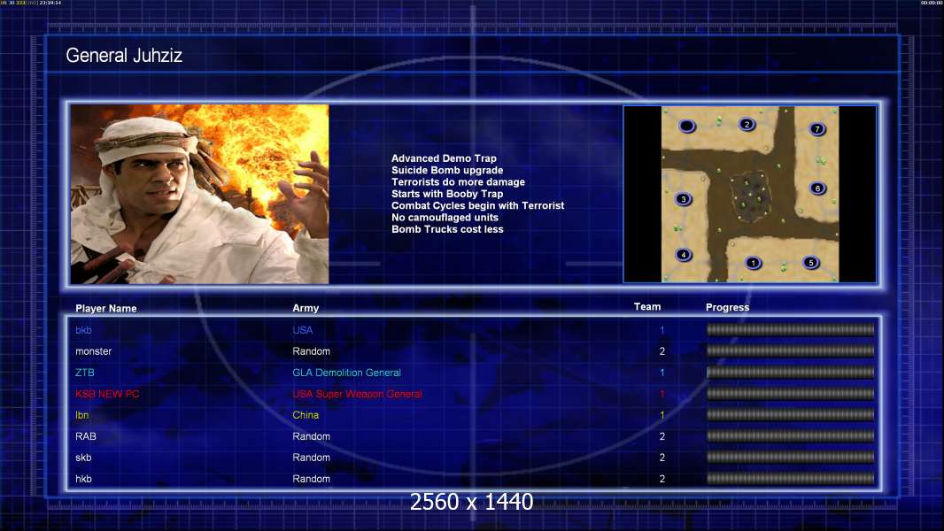Select player name "bkb"
The image size is (944, 531).
click(83, 330)
